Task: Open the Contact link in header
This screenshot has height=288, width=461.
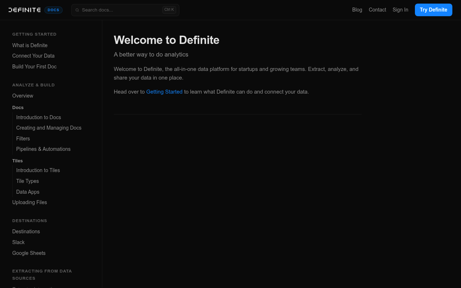Action: click(x=377, y=10)
